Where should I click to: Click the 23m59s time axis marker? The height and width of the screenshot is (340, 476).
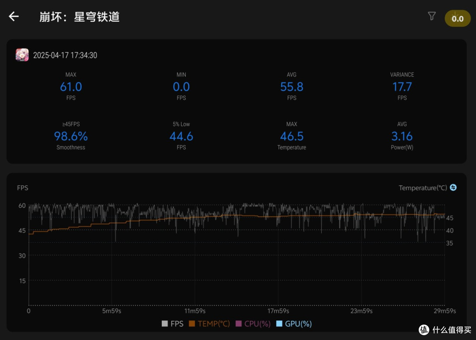[x=361, y=311]
